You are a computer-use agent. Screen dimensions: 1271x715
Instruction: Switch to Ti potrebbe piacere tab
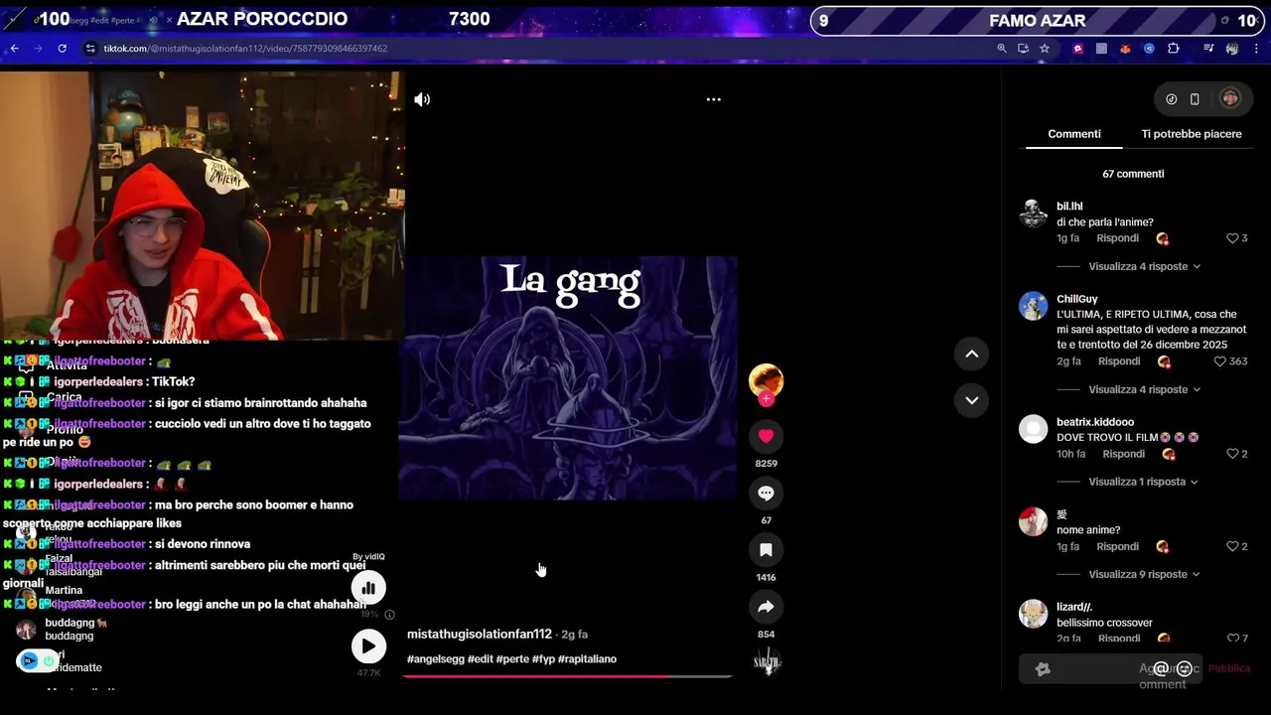(x=1192, y=134)
